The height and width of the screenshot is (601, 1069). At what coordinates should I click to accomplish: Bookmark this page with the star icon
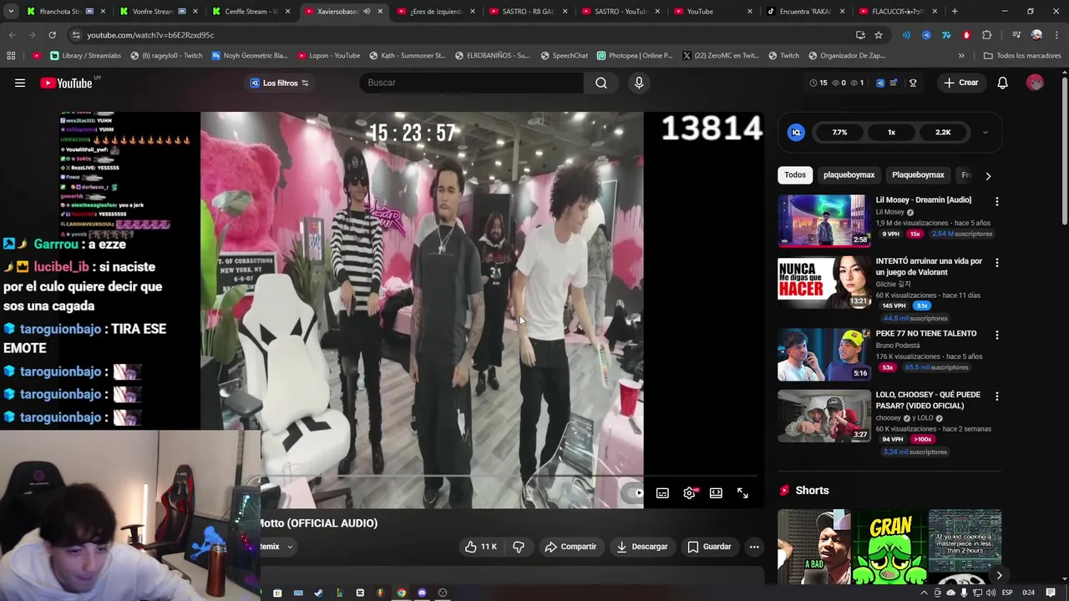click(879, 35)
